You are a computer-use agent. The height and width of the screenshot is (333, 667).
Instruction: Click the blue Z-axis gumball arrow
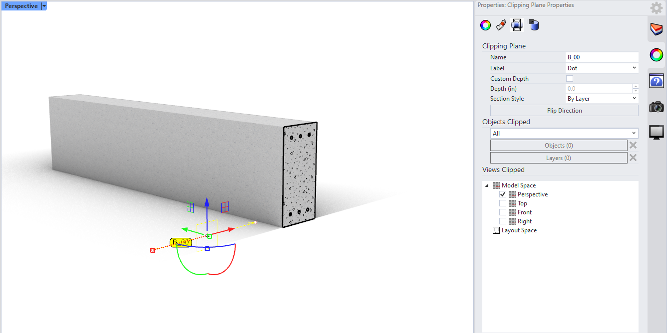click(207, 201)
